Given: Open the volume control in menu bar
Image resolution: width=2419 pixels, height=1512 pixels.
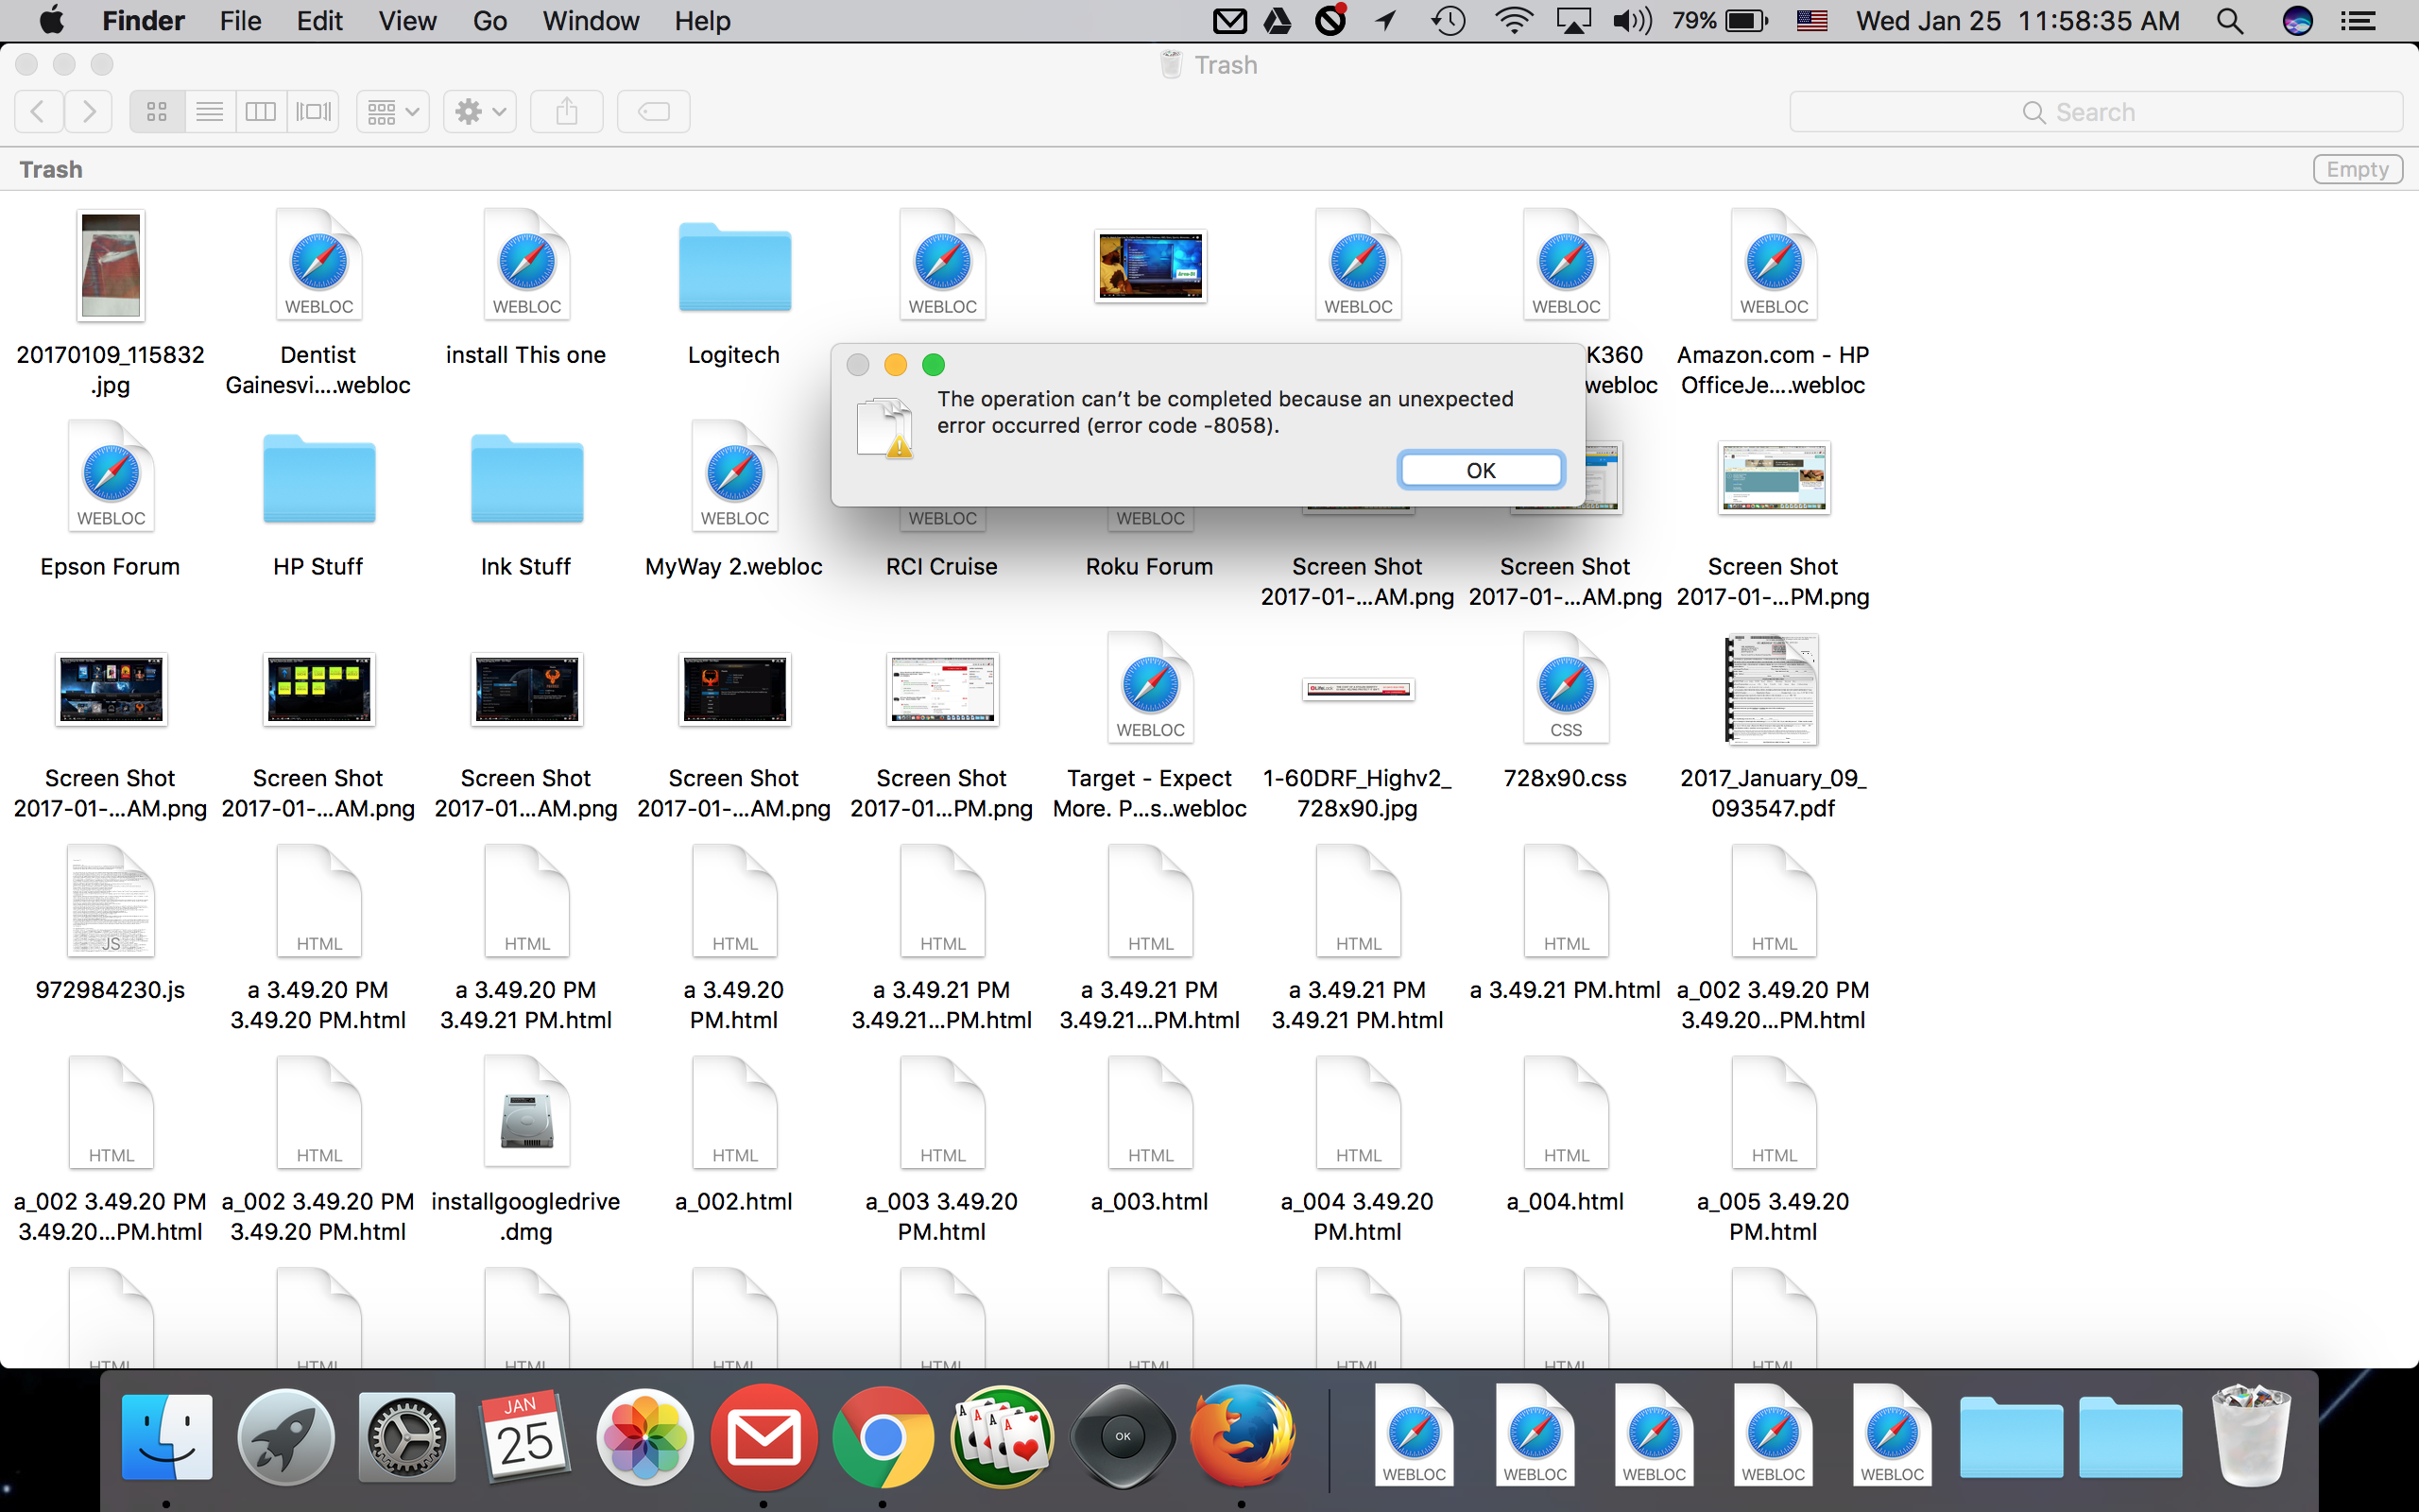Looking at the screenshot, I should [1631, 21].
